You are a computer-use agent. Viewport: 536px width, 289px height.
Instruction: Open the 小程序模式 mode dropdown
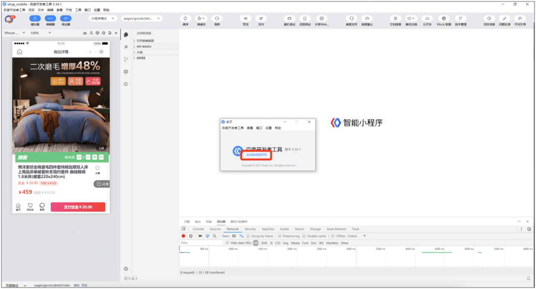click(x=103, y=18)
